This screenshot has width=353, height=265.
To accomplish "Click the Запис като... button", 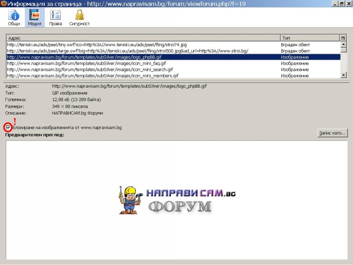I will [x=332, y=133].
